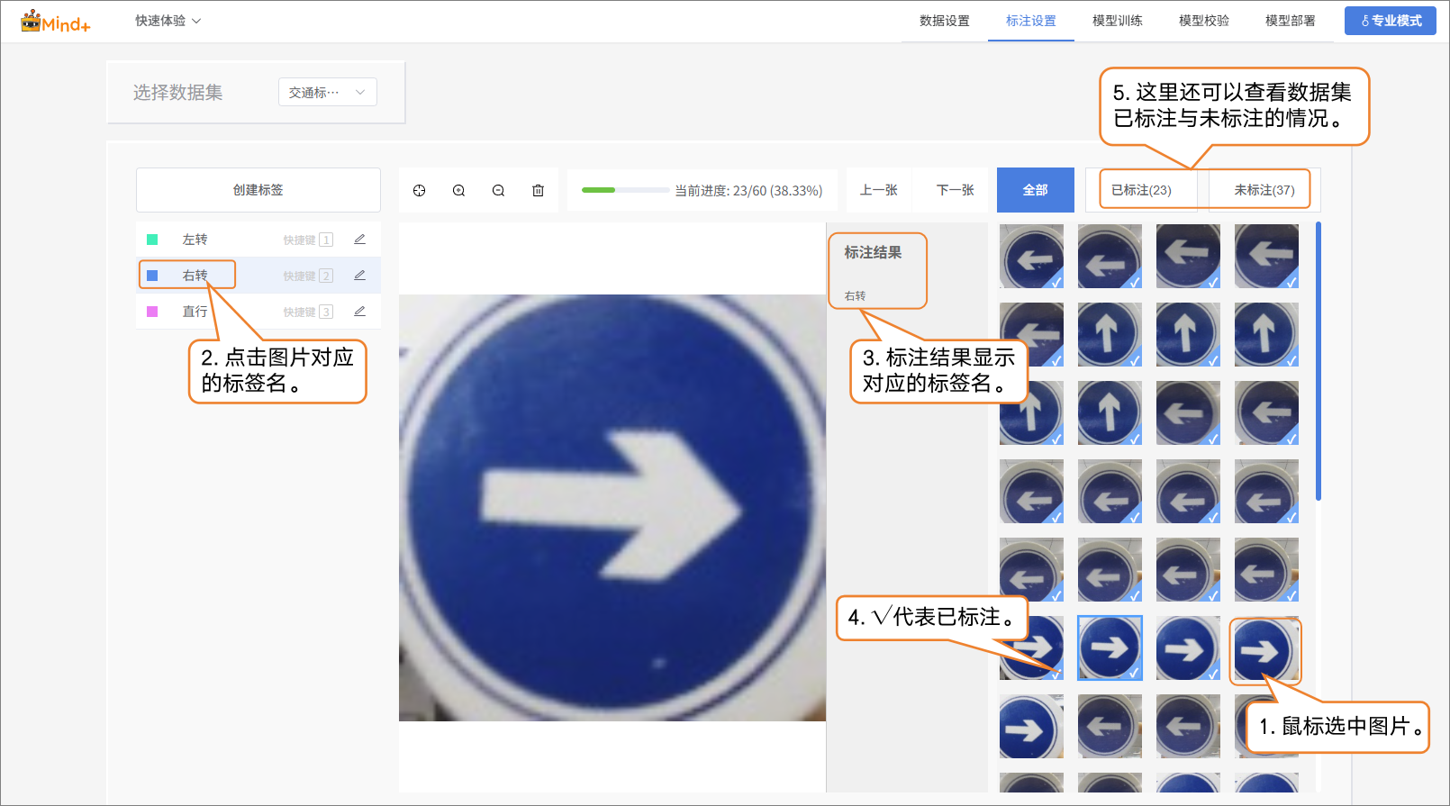Click the 创建标签 button
Viewport: 1450px width, 806px height.
coord(258,190)
